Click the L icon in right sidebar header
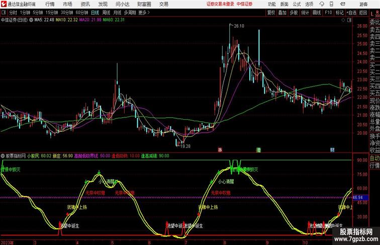 coord(372,14)
